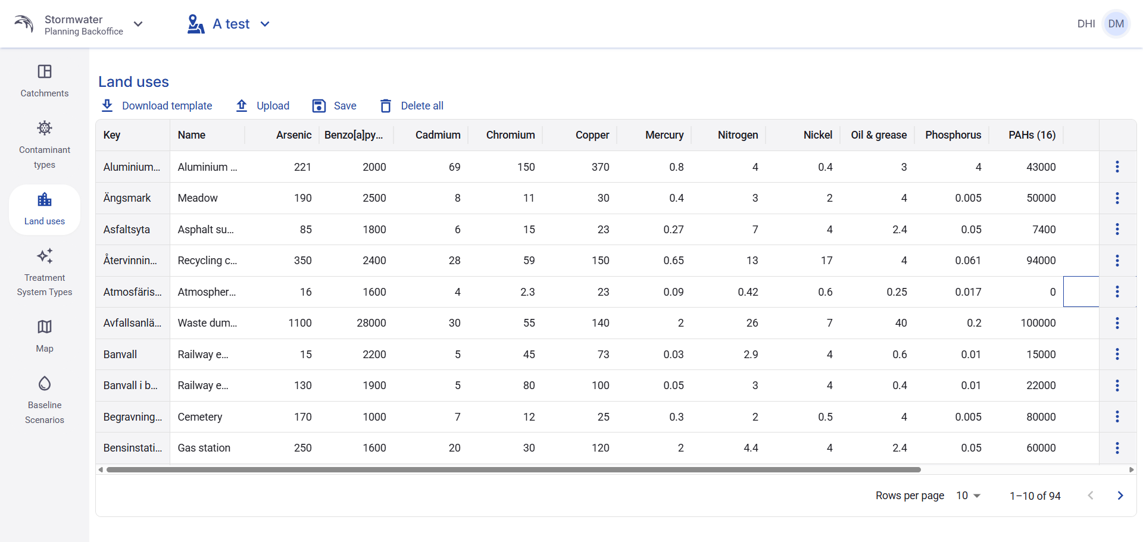
Task: Open row menu for Atmosfäris... row
Action: coord(1117,292)
